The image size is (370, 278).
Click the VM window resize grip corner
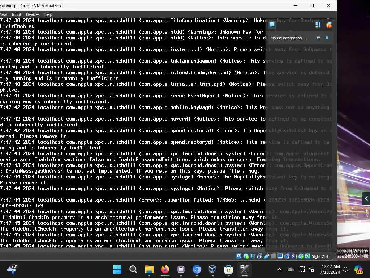(x=334, y=258)
